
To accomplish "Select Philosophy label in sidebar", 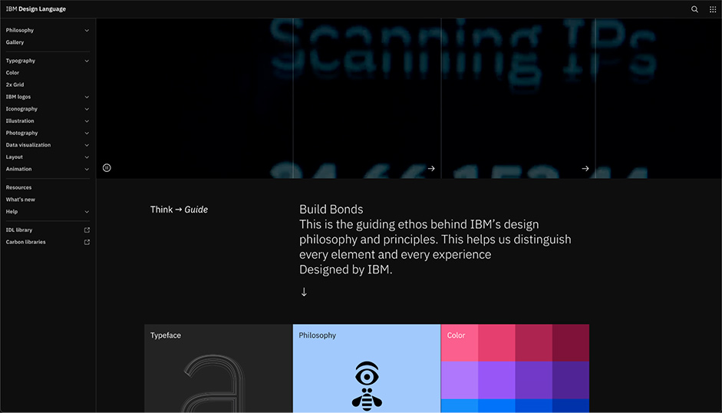I will click(x=20, y=31).
